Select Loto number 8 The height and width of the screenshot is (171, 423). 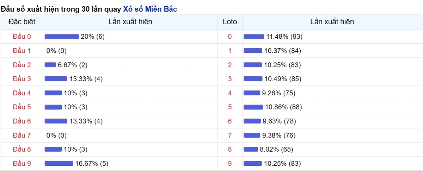click(230, 149)
